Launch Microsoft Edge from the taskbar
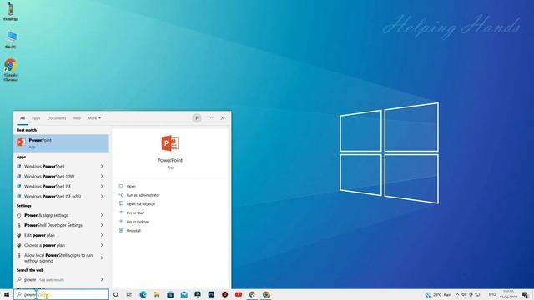This screenshot has height=300, width=534. click(143, 294)
